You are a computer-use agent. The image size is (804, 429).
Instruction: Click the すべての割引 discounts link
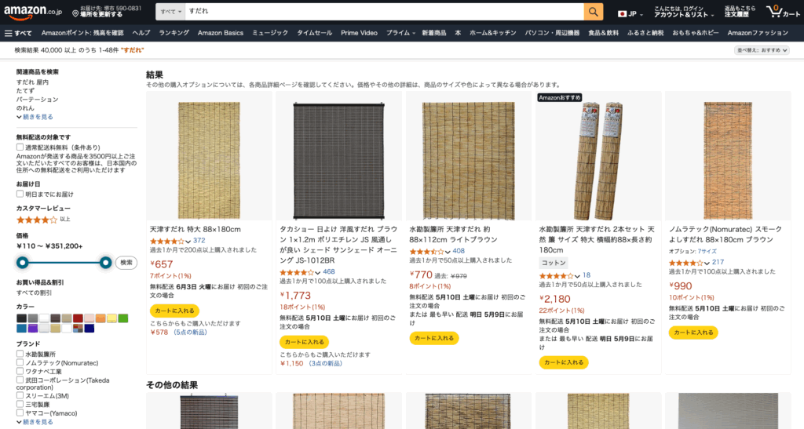[34, 293]
